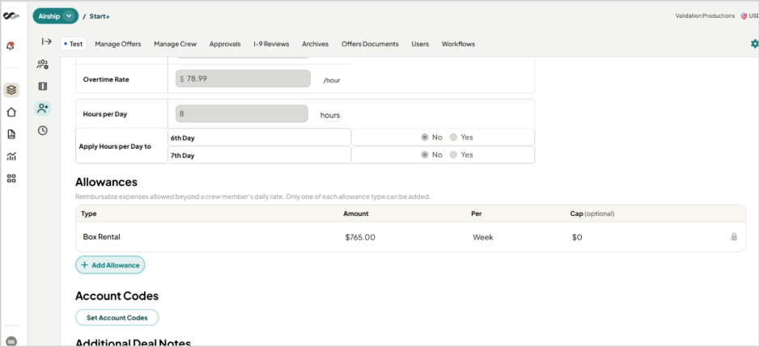Click the $765.00 amount value
This screenshot has height=347, width=760.
click(x=360, y=238)
